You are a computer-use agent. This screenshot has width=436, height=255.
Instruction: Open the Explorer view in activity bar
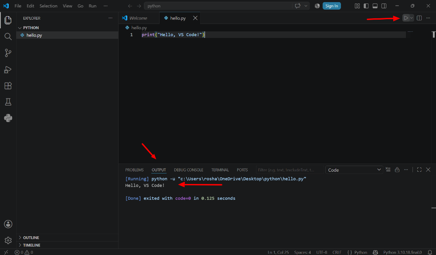8,20
